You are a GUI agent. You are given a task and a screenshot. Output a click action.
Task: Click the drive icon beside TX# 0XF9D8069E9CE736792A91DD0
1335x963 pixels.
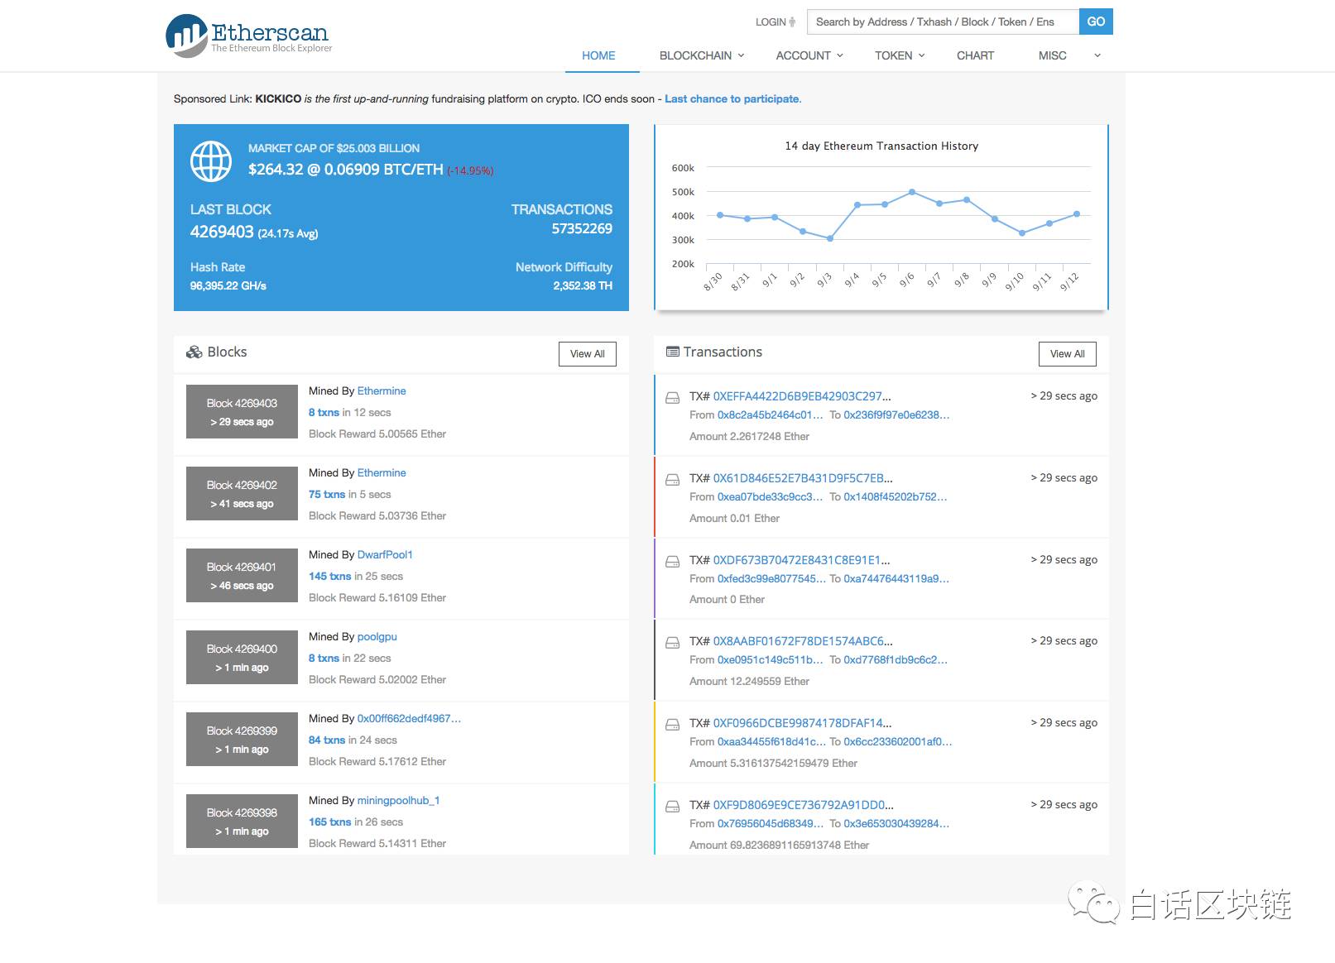click(x=673, y=806)
